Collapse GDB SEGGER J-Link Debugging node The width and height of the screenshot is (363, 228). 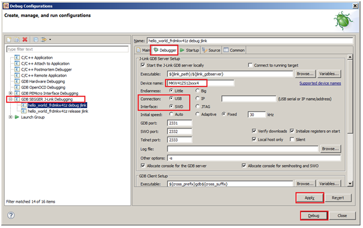click(x=10, y=99)
